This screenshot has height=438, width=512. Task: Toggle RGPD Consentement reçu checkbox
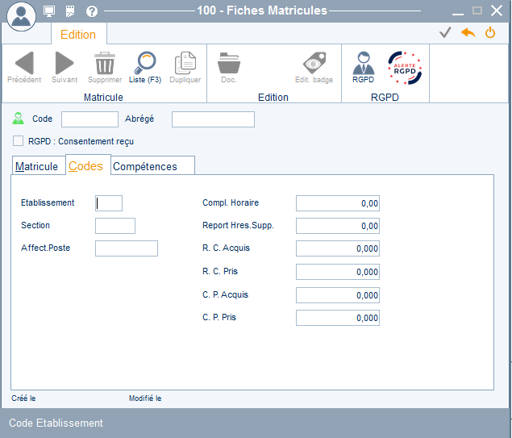18,141
